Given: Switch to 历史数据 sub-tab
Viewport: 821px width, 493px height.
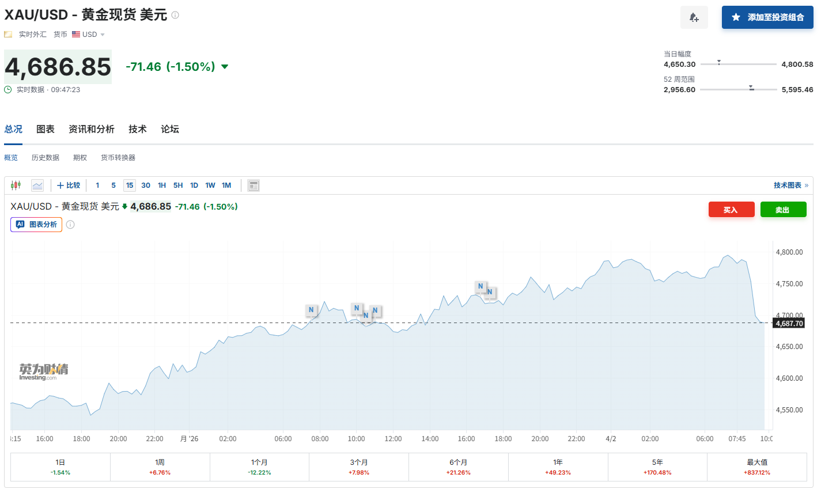Looking at the screenshot, I should (46, 158).
